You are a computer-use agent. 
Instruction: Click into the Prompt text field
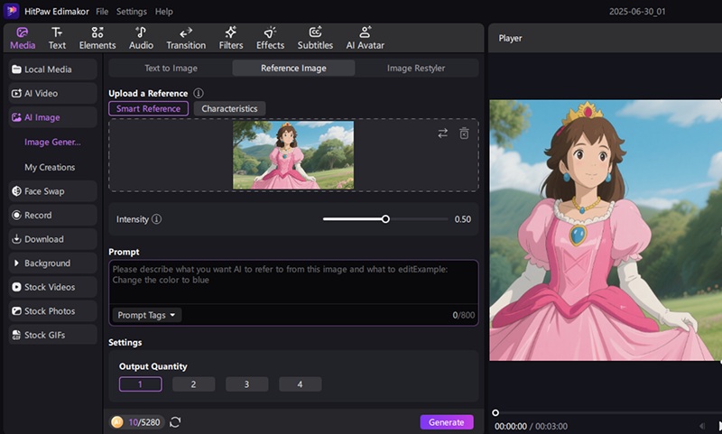292,282
